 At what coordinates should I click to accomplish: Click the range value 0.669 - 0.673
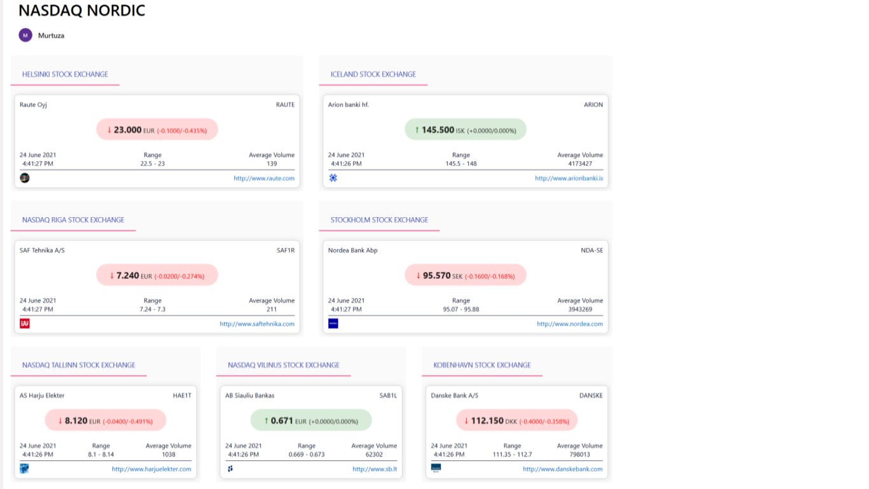pyautogui.click(x=307, y=455)
